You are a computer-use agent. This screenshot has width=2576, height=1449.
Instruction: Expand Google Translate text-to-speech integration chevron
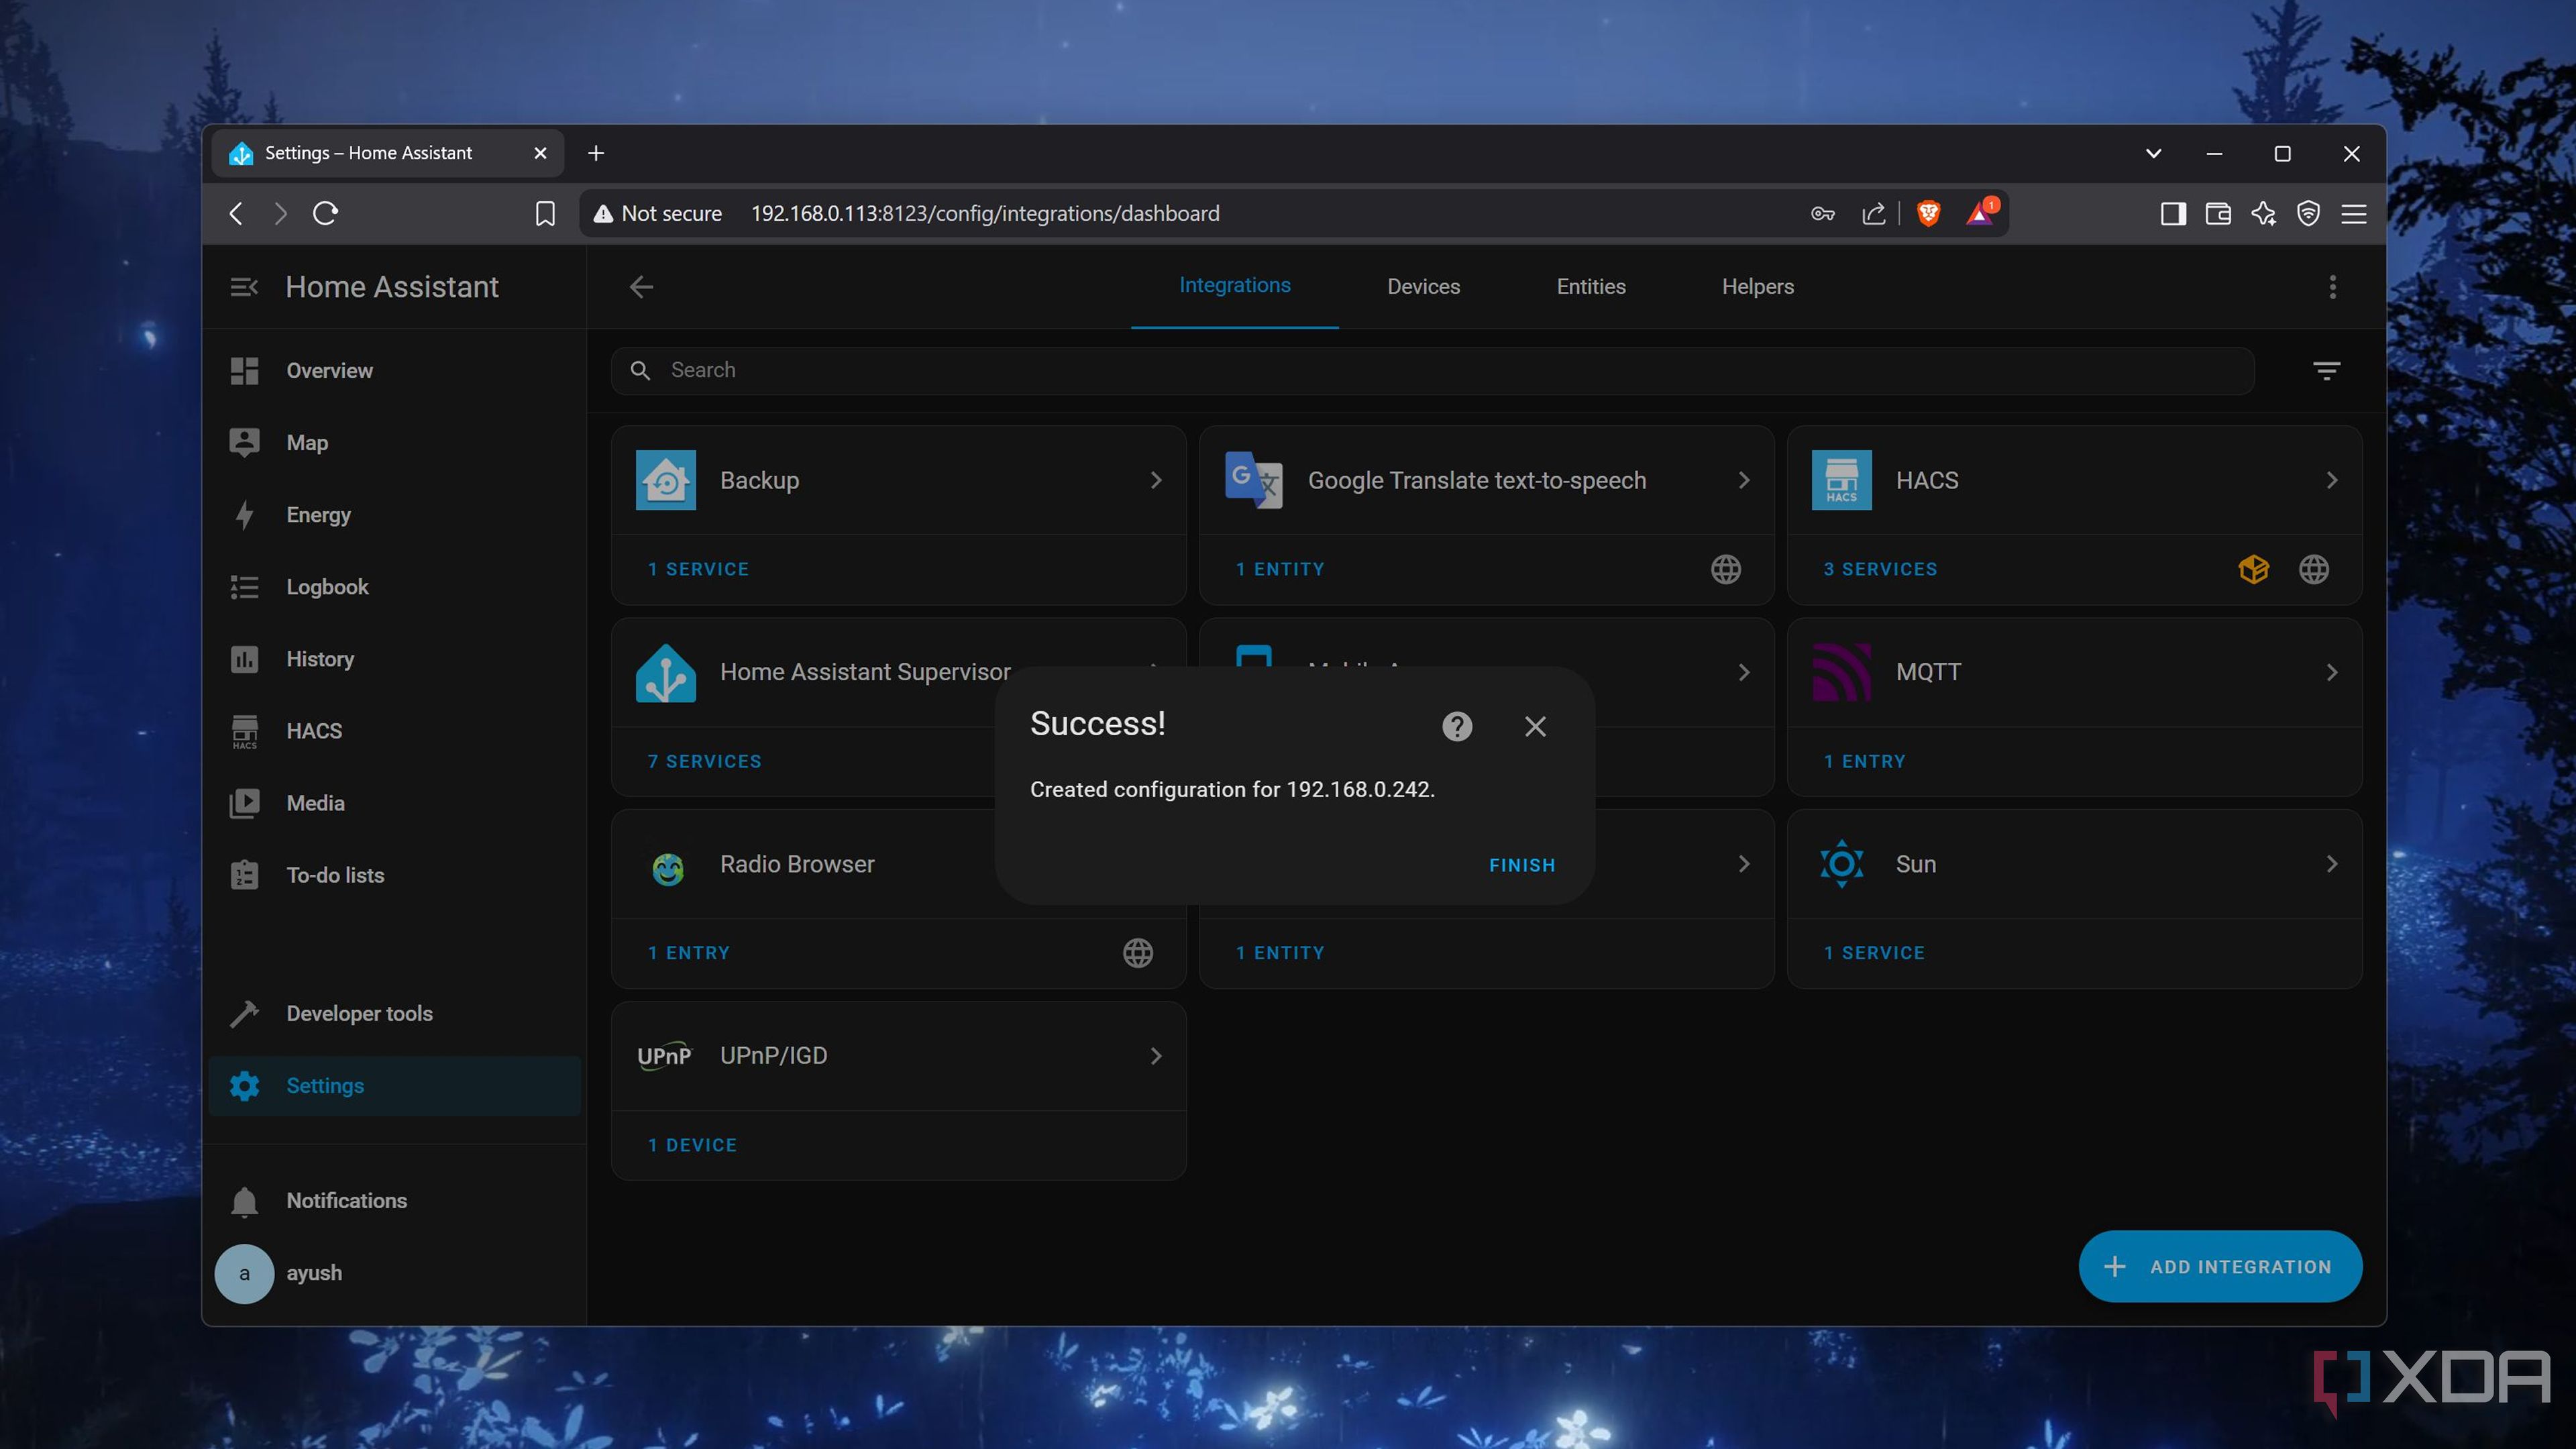pyautogui.click(x=1744, y=480)
